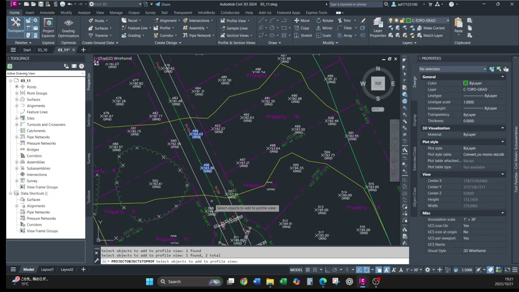The height and width of the screenshot is (292, 519).
Task: Collapse the General section in Properties
Action: coord(503,77)
